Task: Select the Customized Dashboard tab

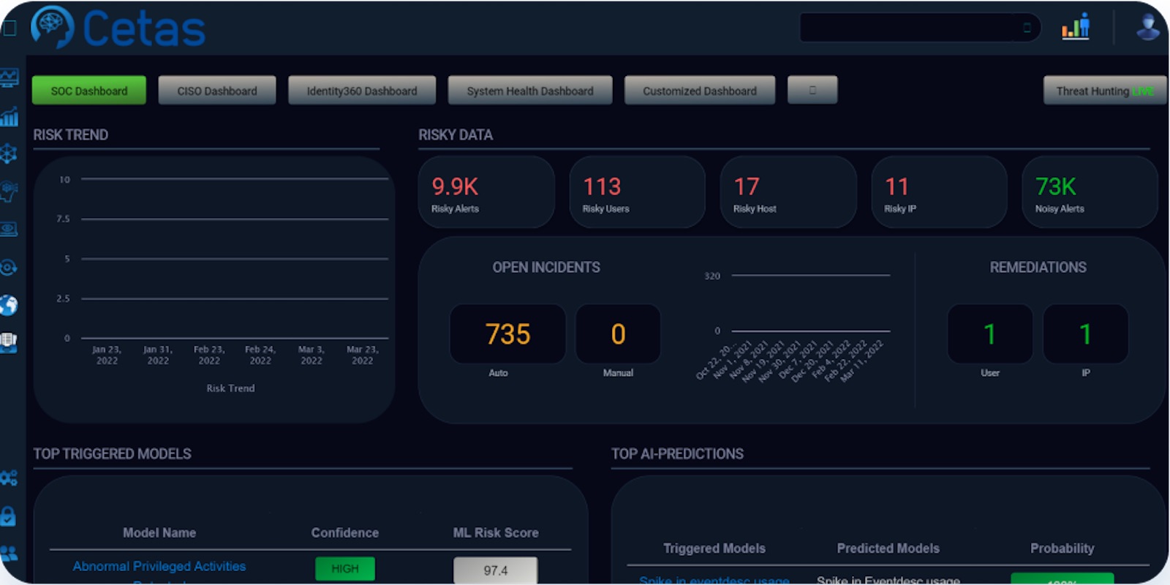Action: pyautogui.click(x=700, y=91)
